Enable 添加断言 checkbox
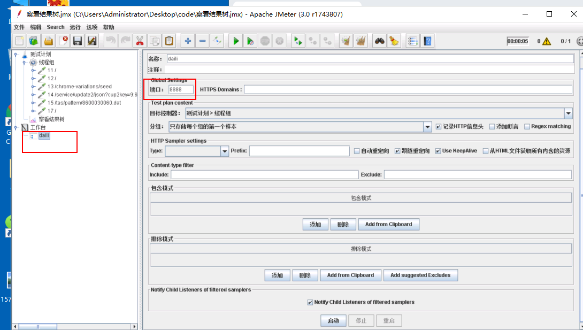The image size is (583, 330). 492,127
